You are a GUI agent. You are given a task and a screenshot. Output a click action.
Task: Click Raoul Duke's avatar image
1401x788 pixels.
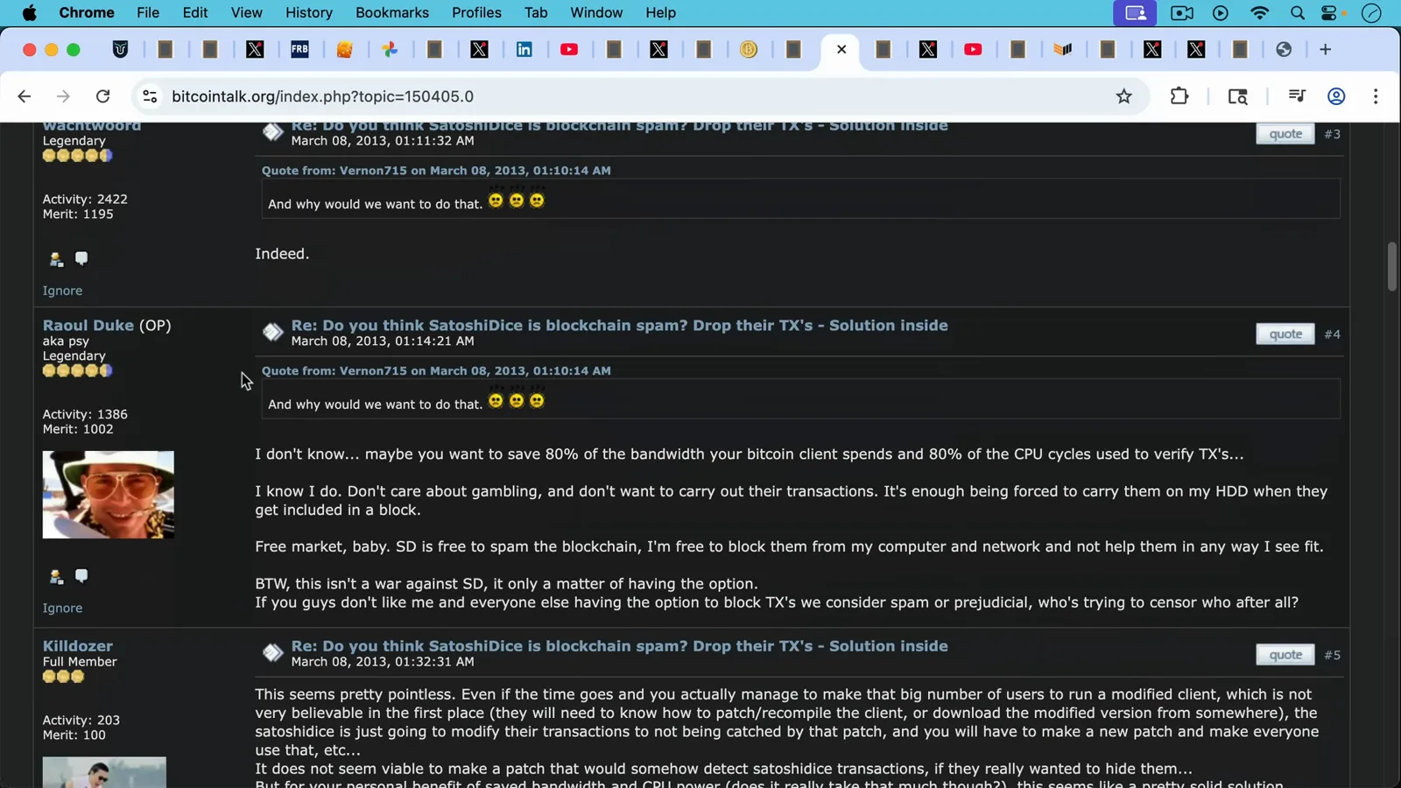109,495
